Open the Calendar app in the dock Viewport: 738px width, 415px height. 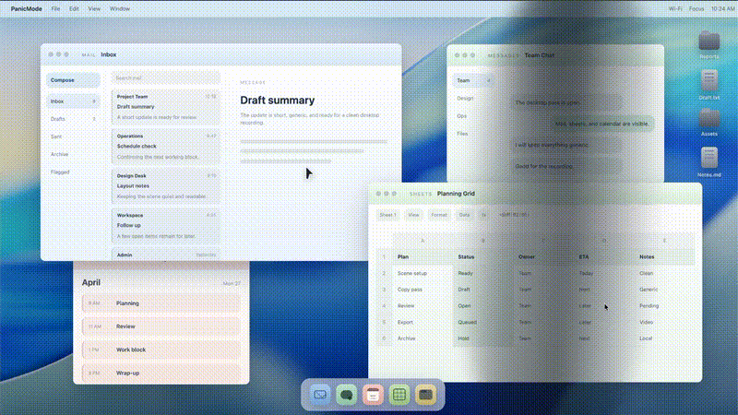373,395
